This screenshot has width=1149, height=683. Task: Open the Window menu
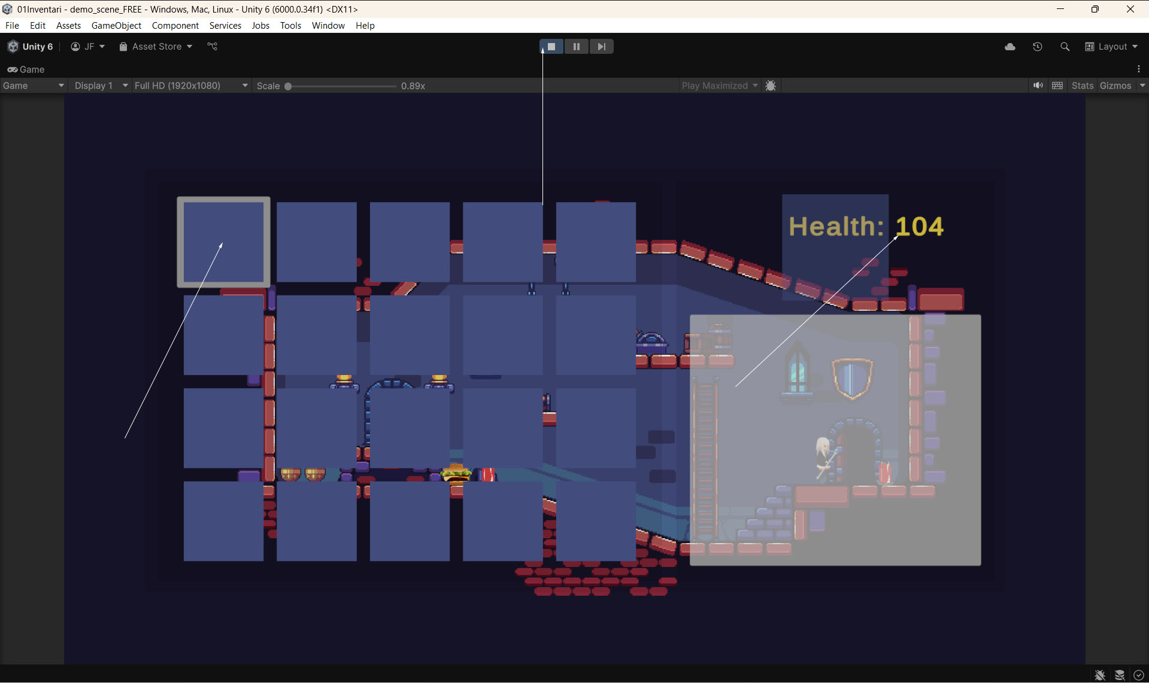point(328,25)
